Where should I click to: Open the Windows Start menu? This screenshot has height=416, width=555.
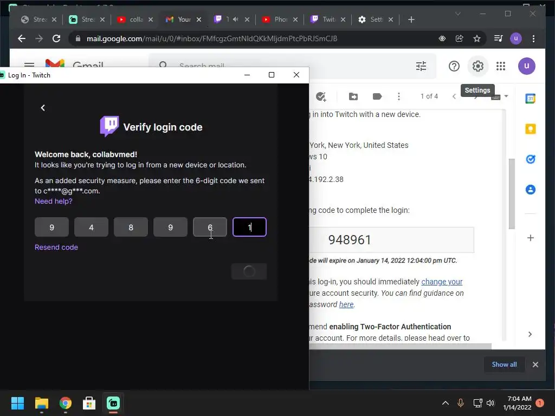pyautogui.click(x=17, y=403)
